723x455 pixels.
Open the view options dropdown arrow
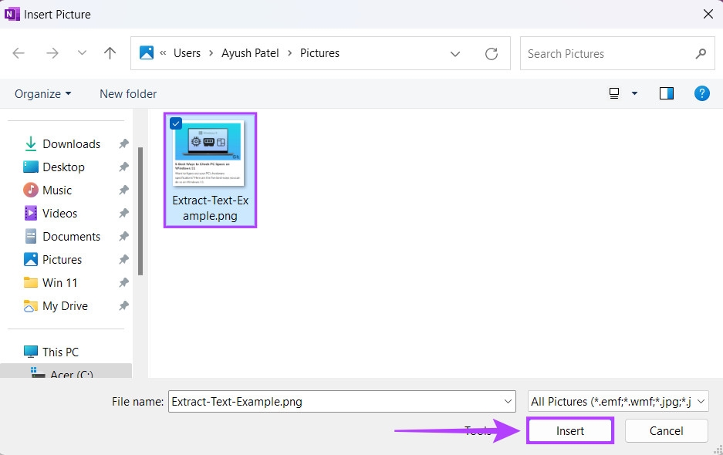[634, 93]
